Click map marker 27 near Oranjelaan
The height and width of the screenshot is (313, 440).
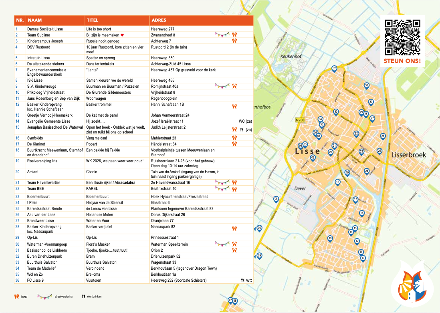372,119
